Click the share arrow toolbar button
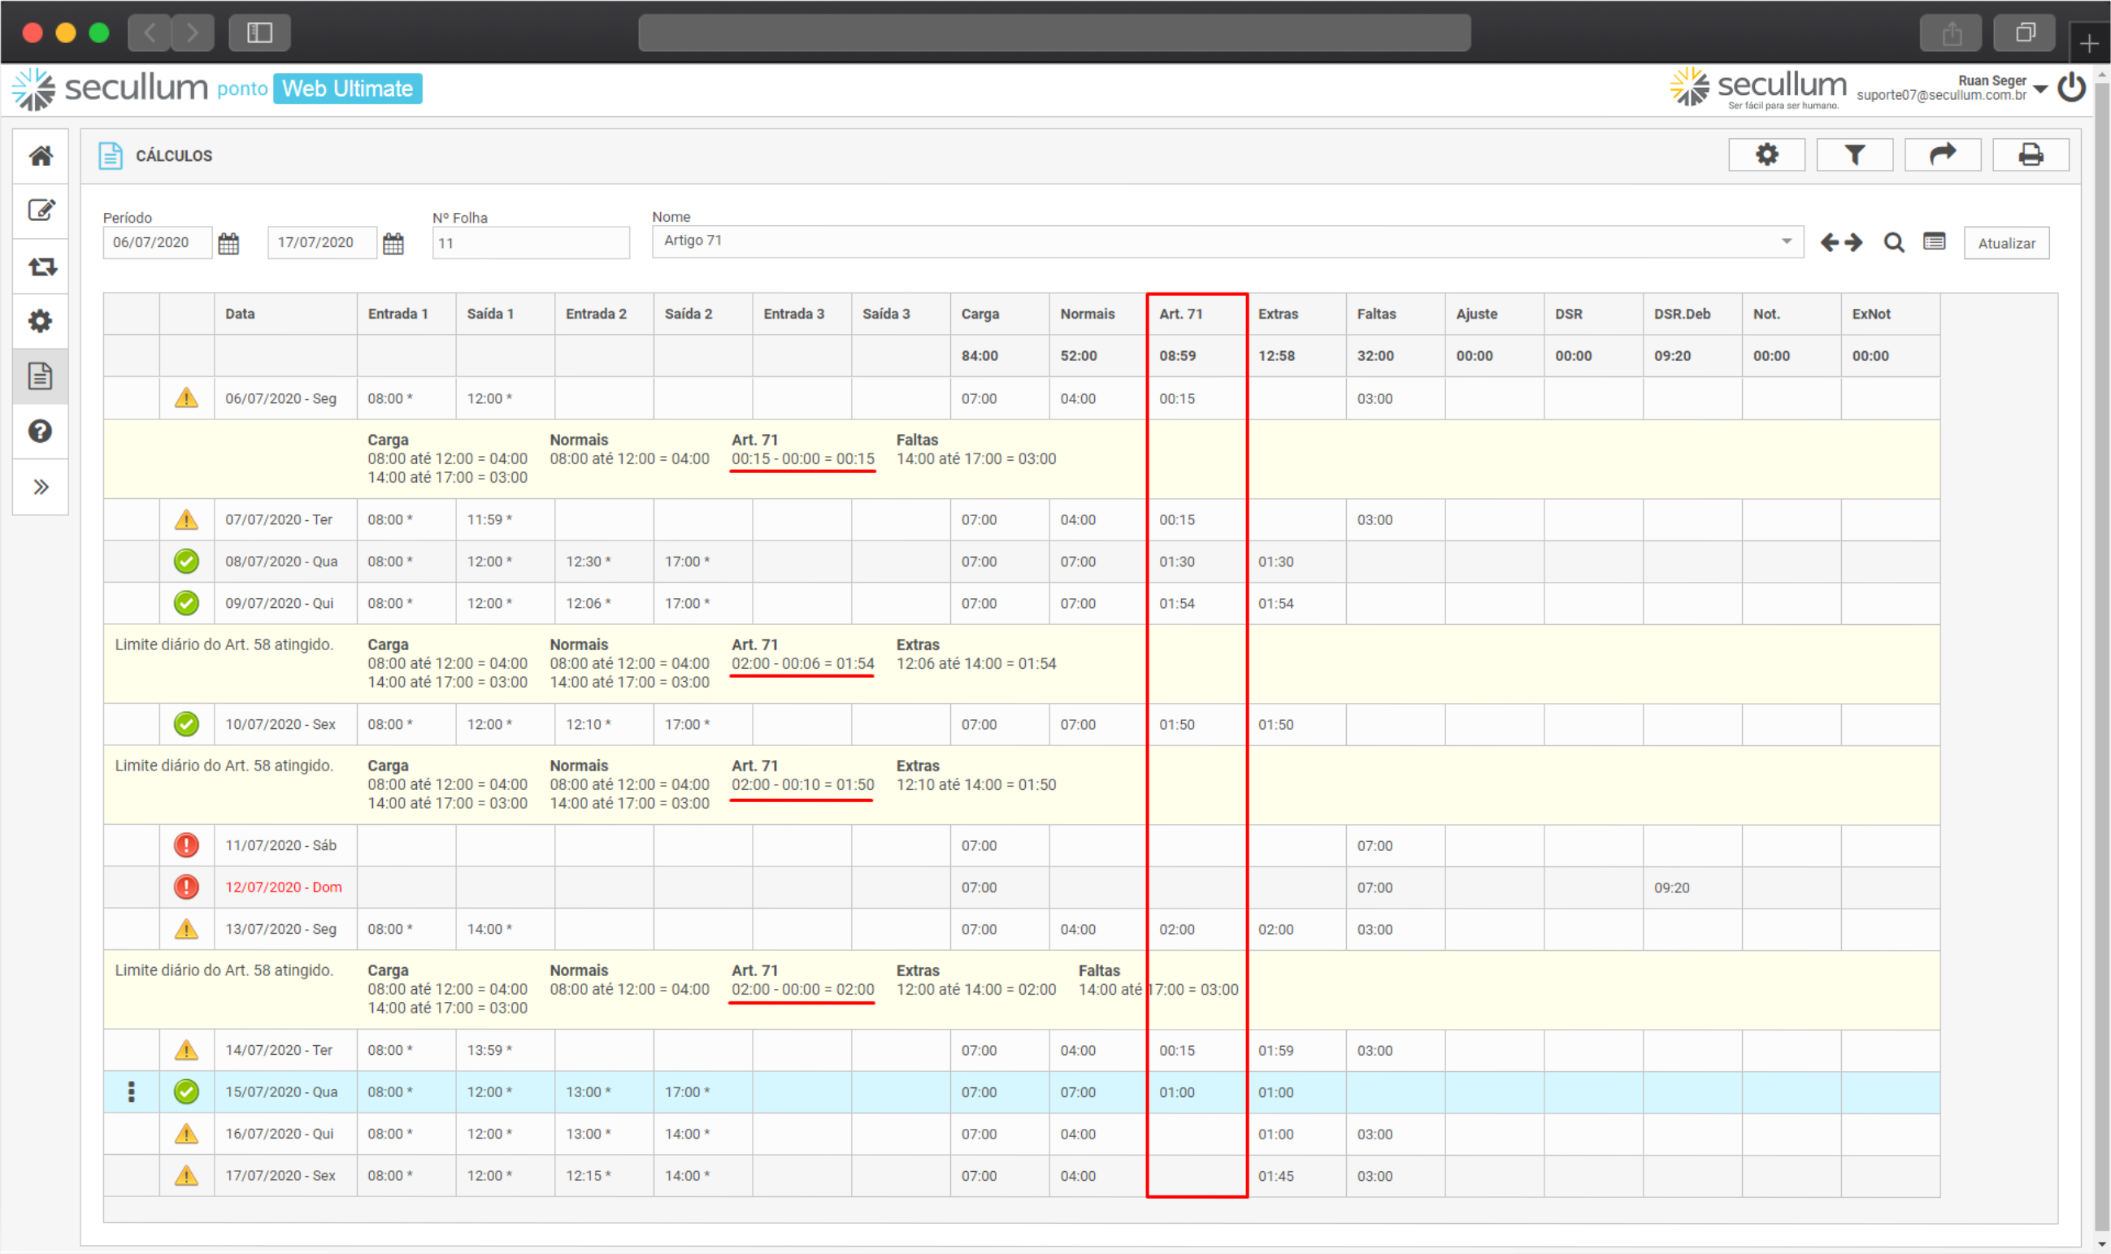The image size is (2111, 1254). tap(1942, 155)
